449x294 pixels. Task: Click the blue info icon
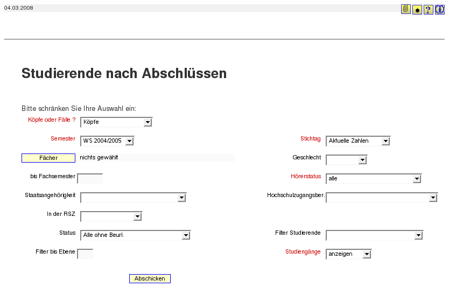coord(439,10)
